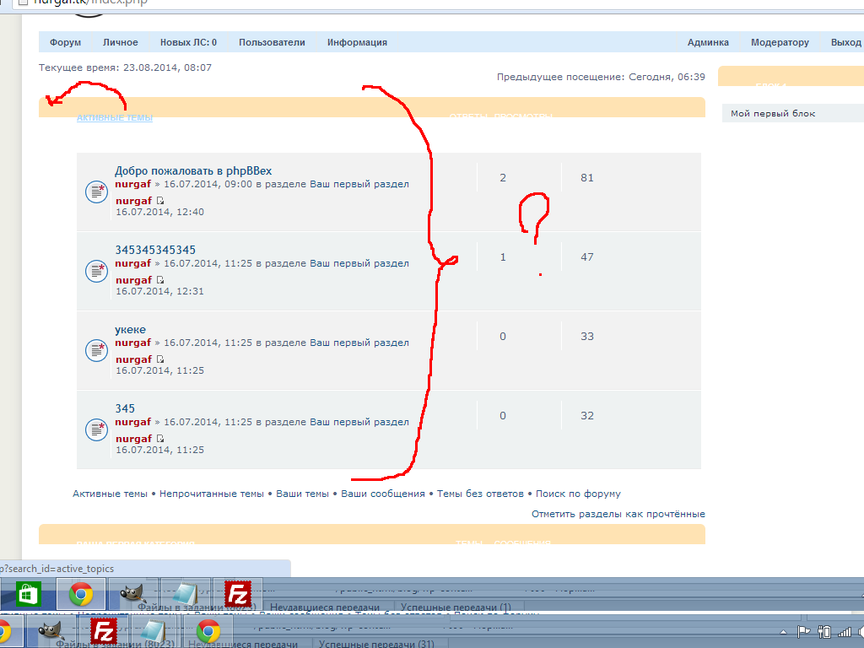Image resolution: width=864 pixels, height=648 pixels.
Task: Click last post icon in '345' topic
Action: click(160, 439)
